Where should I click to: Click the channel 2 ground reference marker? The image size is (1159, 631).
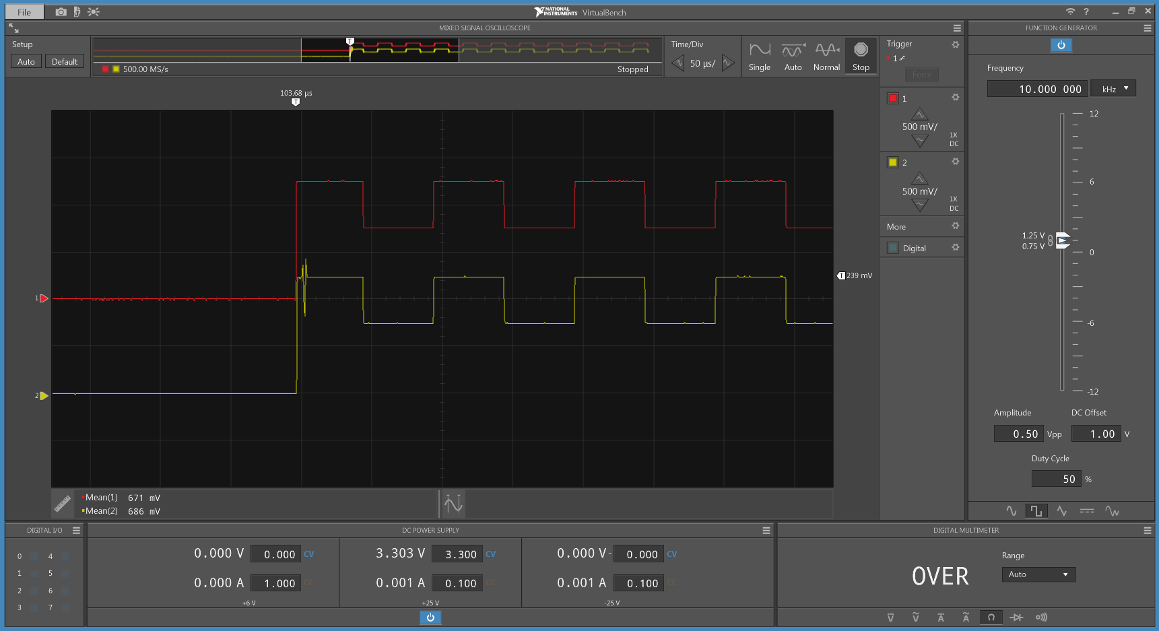coord(44,396)
